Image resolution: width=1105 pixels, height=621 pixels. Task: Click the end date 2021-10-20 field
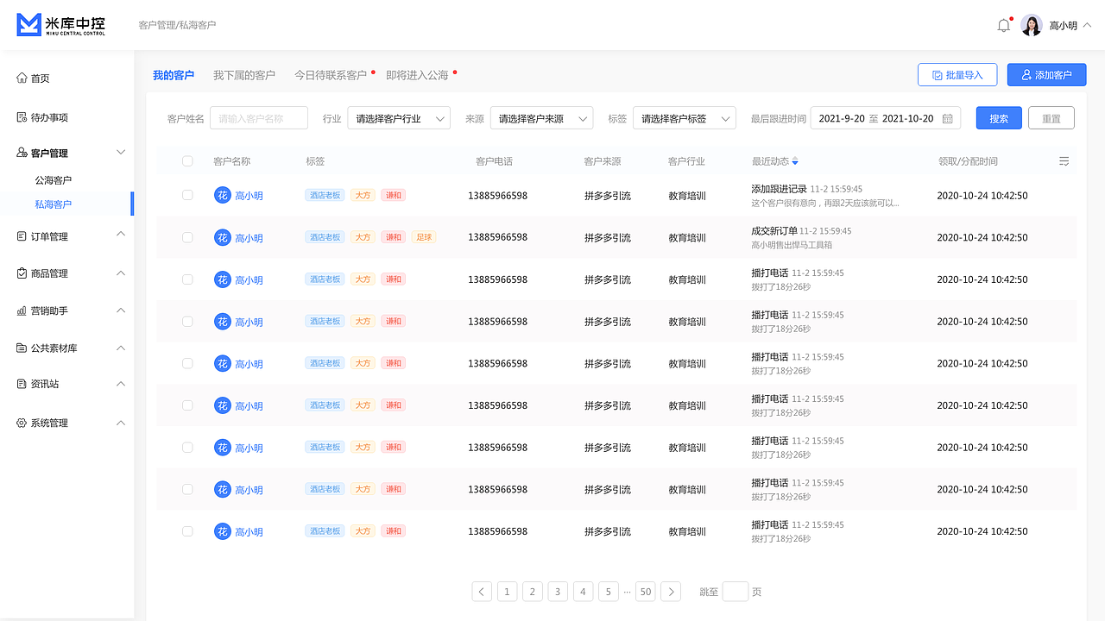(x=908, y=118)
